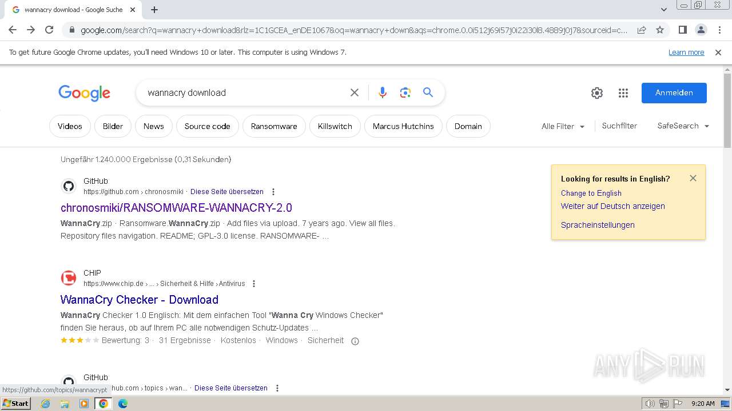Open the Chrome side panel
This screenshot has height=411, width=732.
(682, 30)
